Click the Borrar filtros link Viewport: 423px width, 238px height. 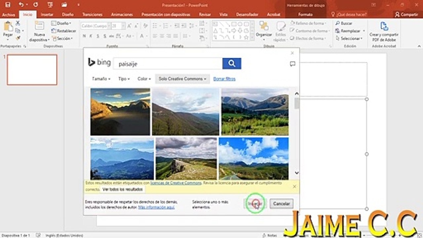tap(224, 79)
